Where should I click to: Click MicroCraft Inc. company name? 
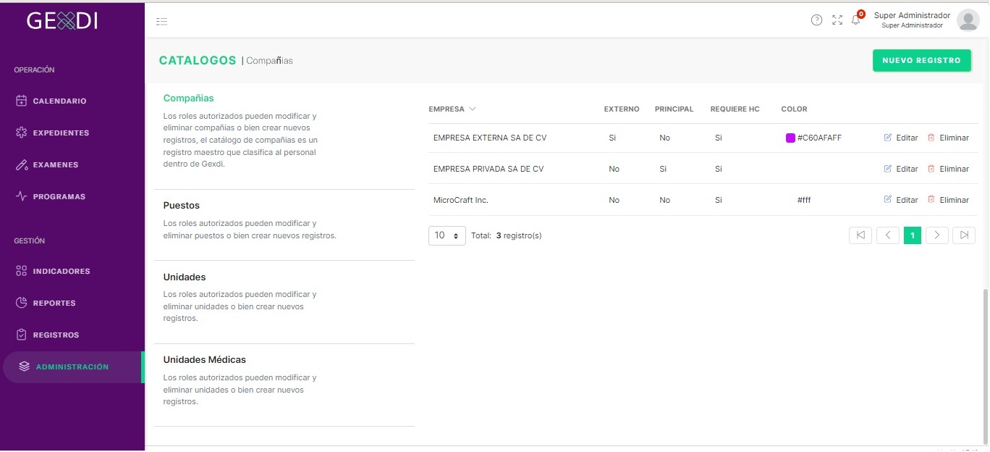pyautogui.click(x=461, y=200)
